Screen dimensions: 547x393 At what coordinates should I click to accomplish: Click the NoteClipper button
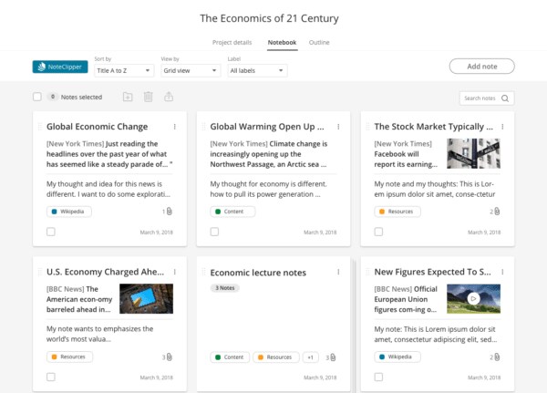click(59, 67)
